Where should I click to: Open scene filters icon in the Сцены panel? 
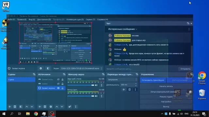click(x=21, y=107)
